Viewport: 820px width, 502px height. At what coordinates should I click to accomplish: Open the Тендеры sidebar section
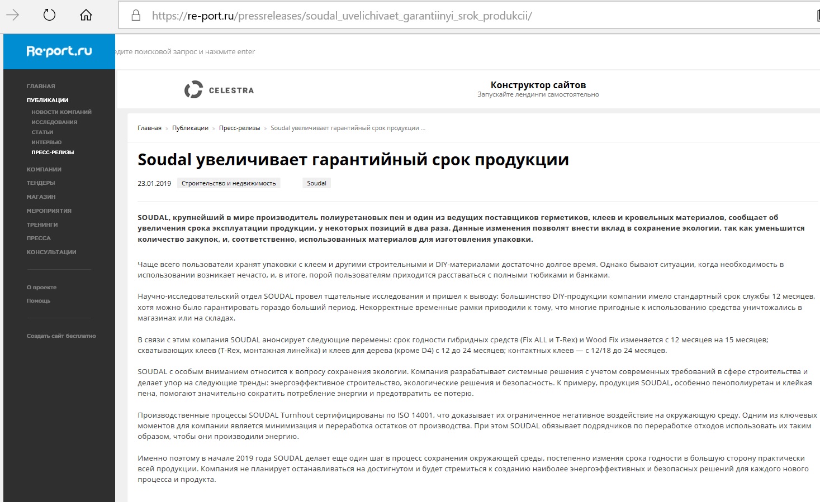tap(41, 183)
